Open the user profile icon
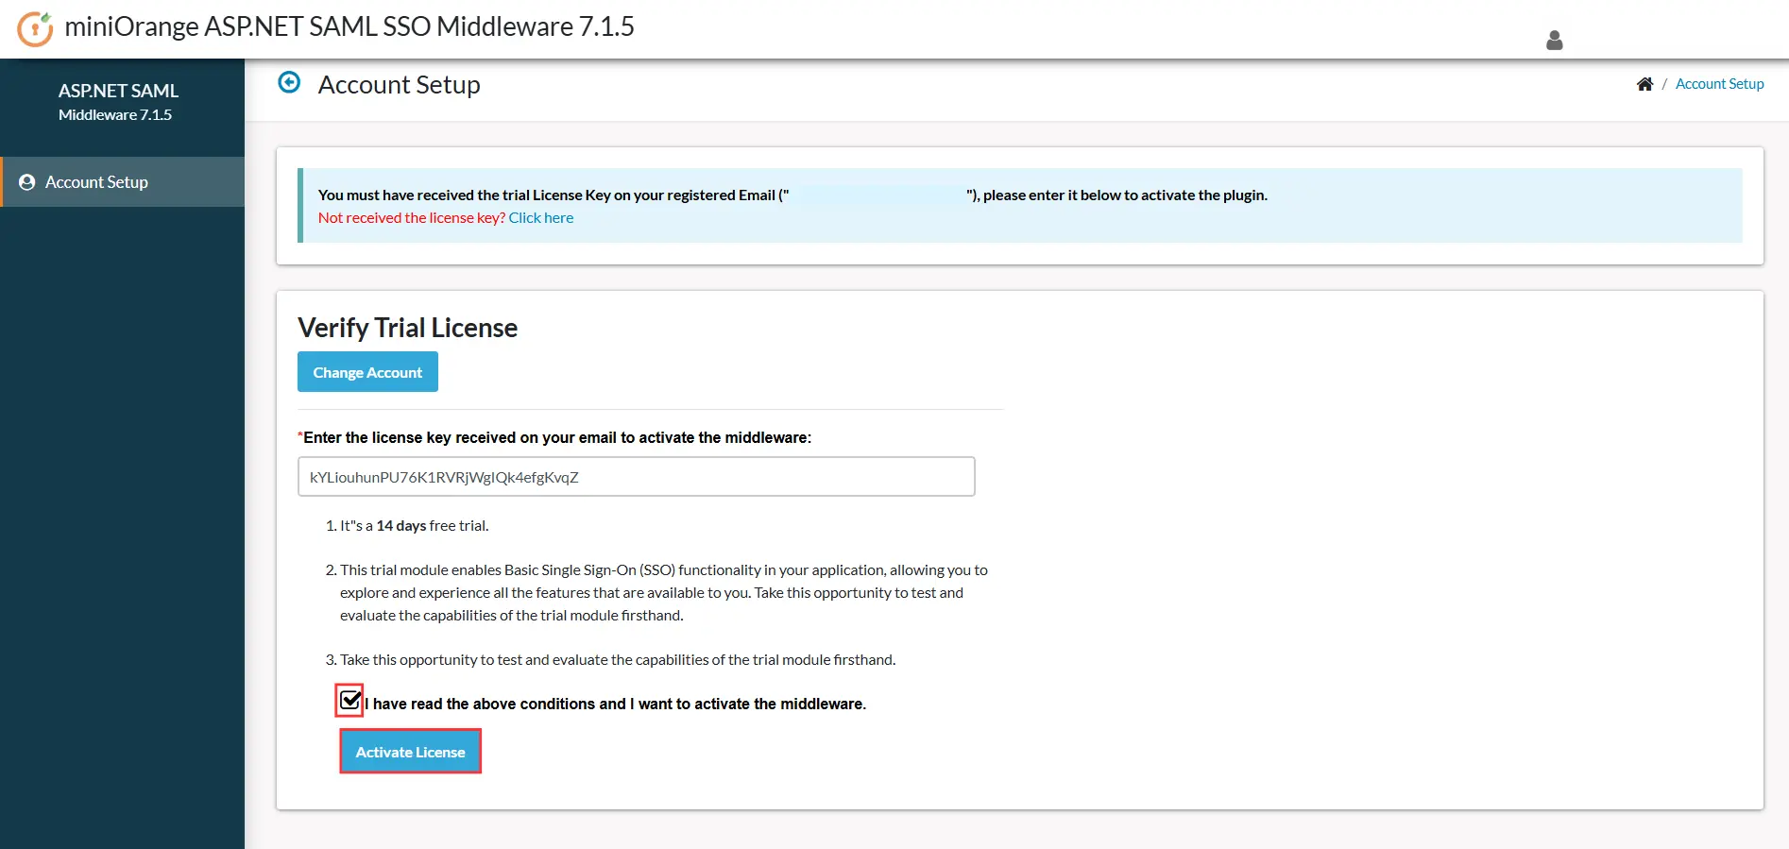The height and width of the screenshot is (849, 1789). [x=1554, y=40]
